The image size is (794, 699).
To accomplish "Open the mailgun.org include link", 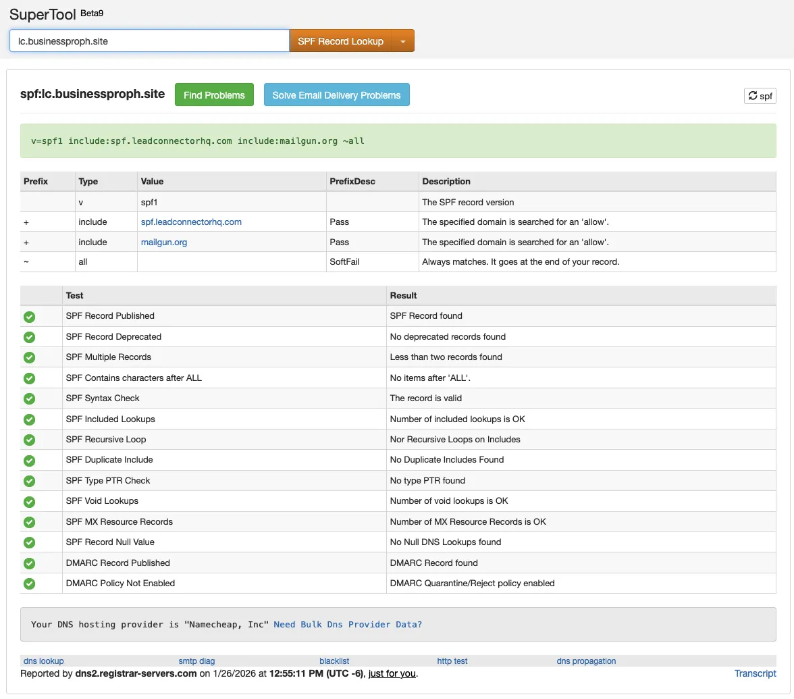I will (164, 242).
